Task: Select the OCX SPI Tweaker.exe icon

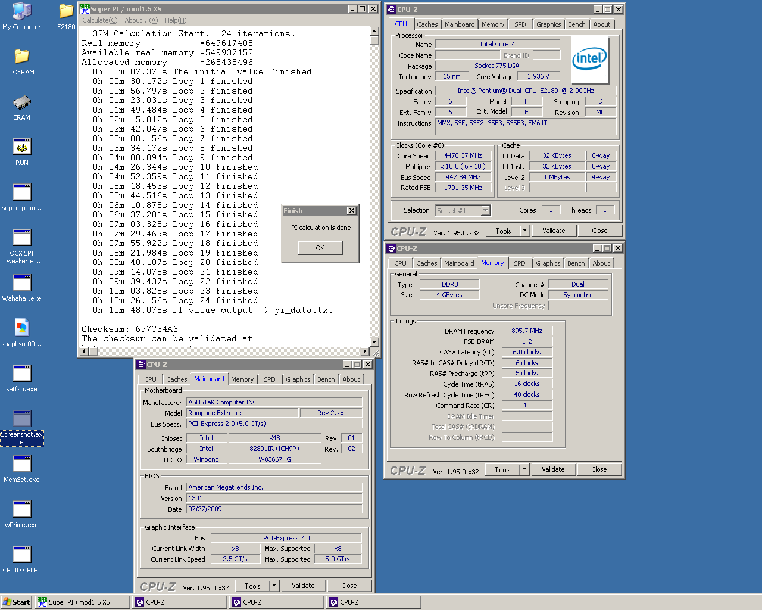Action: point(21,247)
